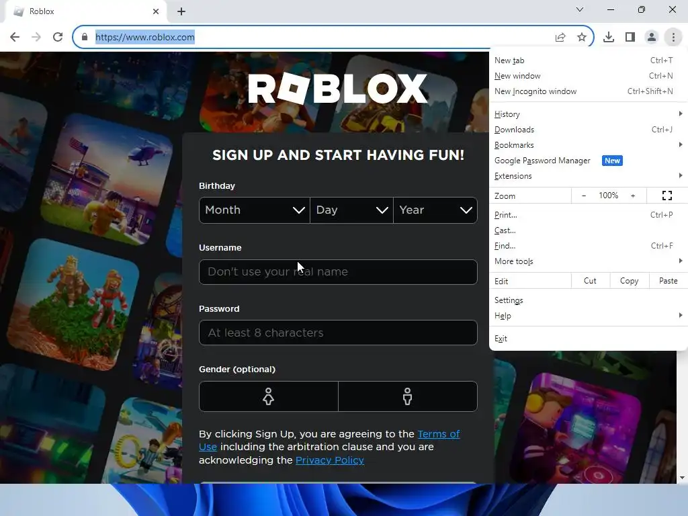Click the browser forward arrow
688x516 pixels.
tap(36, 37)
